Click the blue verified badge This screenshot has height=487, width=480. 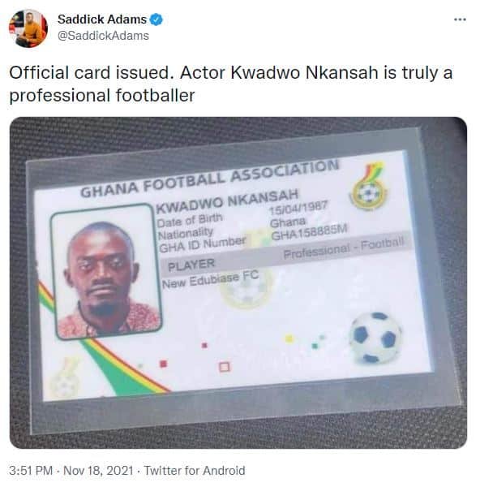[156, 19]
